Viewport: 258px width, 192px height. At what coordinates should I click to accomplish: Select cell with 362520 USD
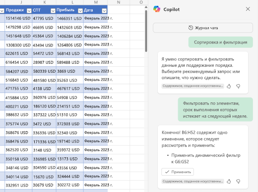click(x=18, y=150)
